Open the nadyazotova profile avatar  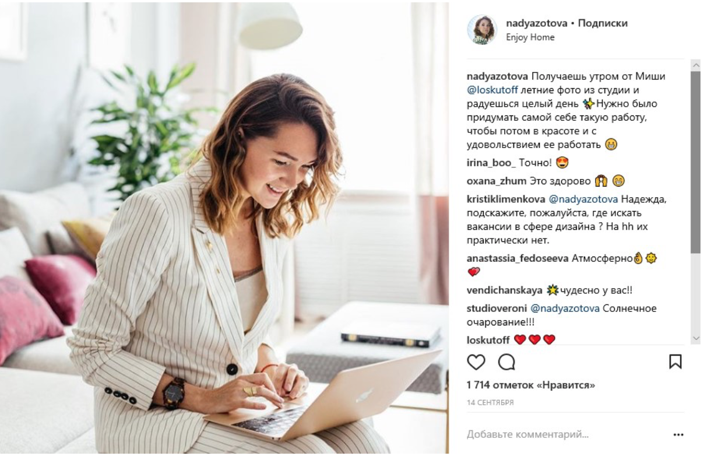pos(482,30)
